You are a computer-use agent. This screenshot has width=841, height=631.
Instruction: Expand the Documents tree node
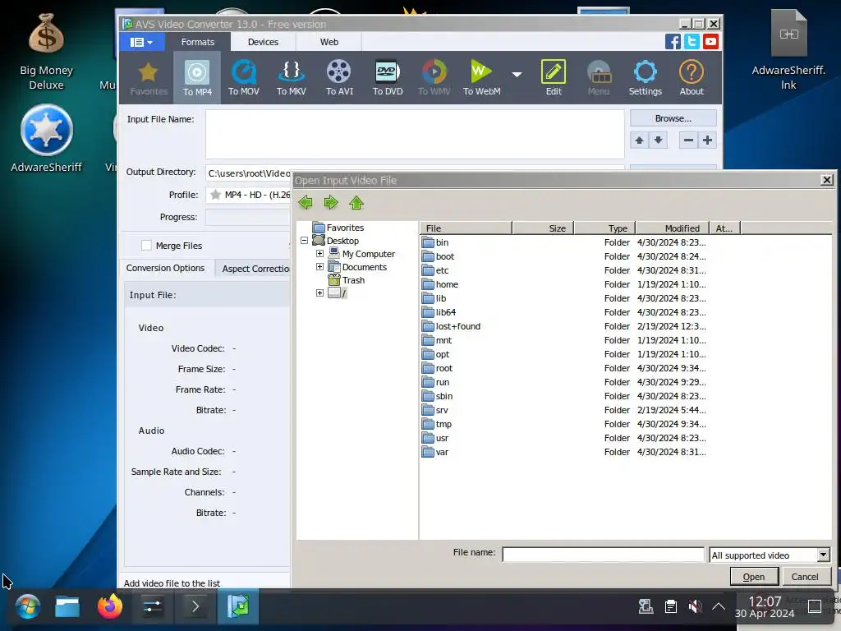[x=319, y=267]
